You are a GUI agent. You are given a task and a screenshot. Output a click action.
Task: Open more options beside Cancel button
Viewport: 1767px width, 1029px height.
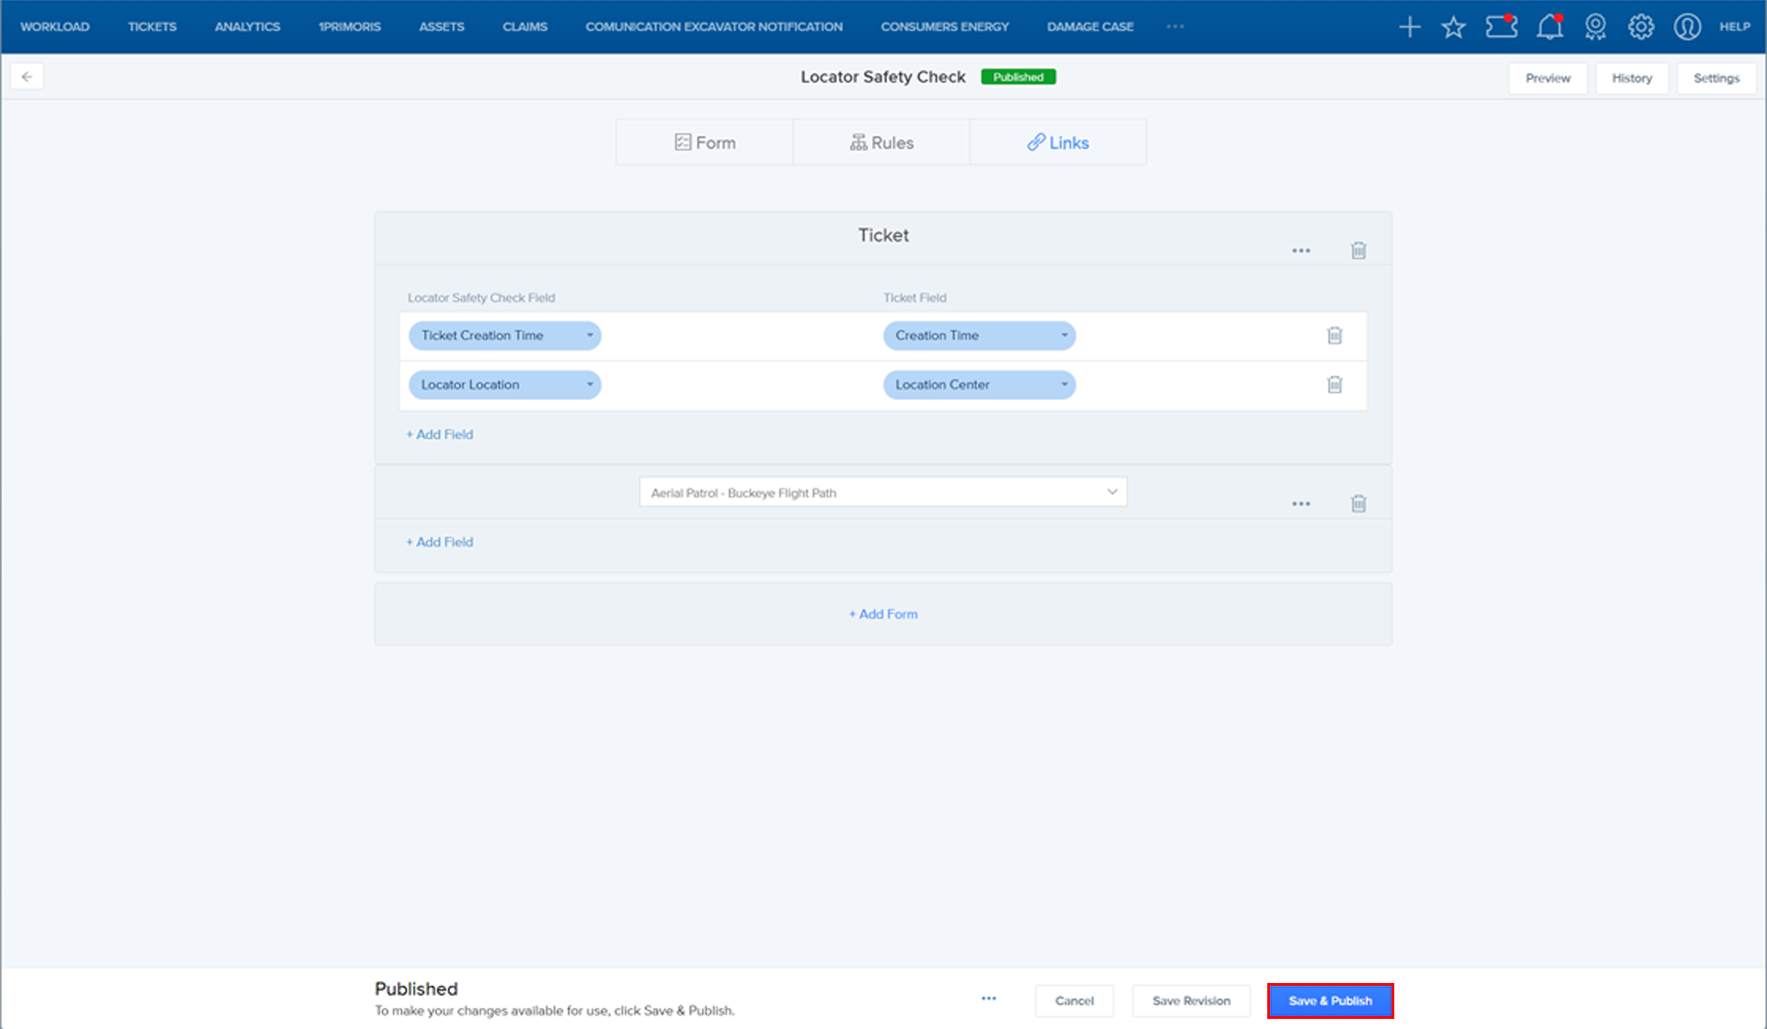point(988,999)
